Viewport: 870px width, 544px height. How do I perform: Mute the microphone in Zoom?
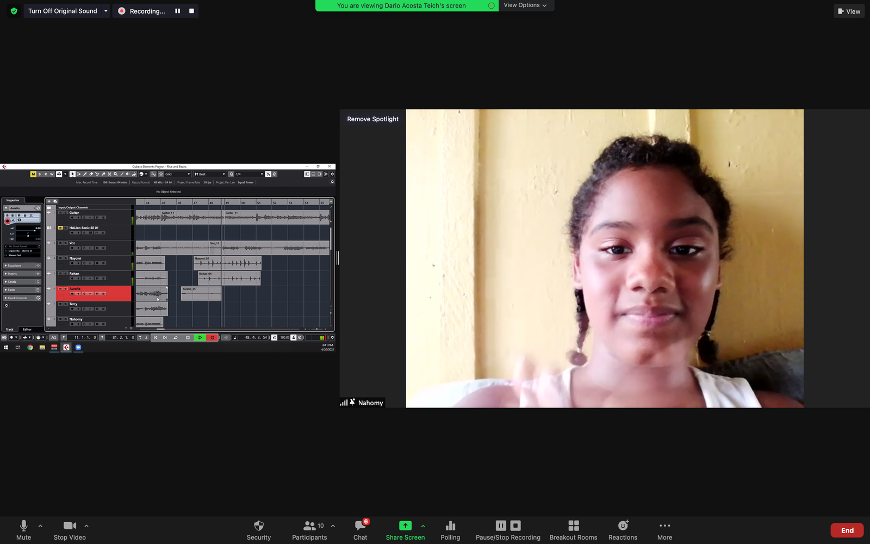click(23, 526)
